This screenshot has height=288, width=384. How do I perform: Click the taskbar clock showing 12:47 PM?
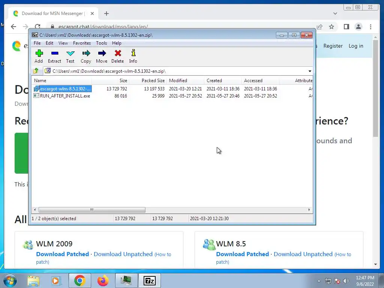[365, 281]
